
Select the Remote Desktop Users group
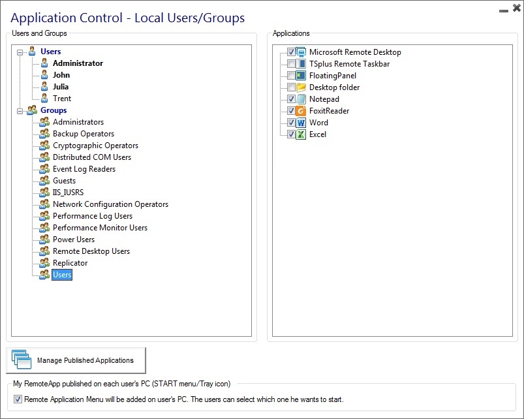point(91,251)
